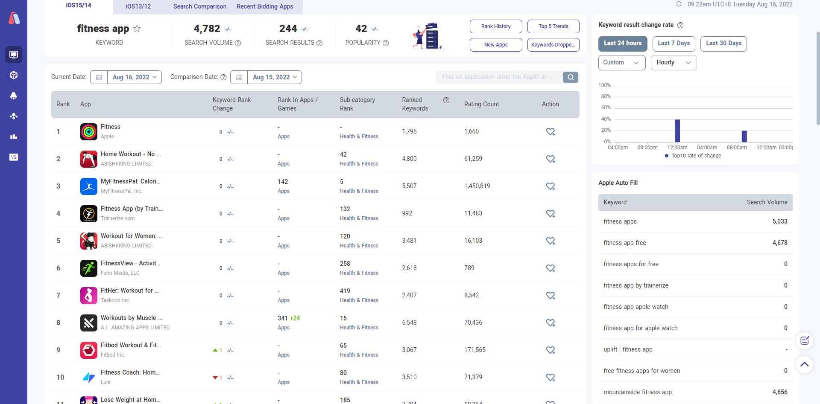The width and height of the screenshot is (820, 404).
Task: Click the Current Date calendar icon
Action: tap(99, 77)
